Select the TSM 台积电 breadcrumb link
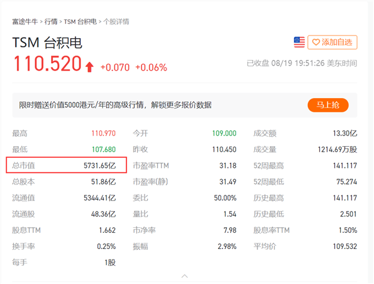 [x=80, y=21]
